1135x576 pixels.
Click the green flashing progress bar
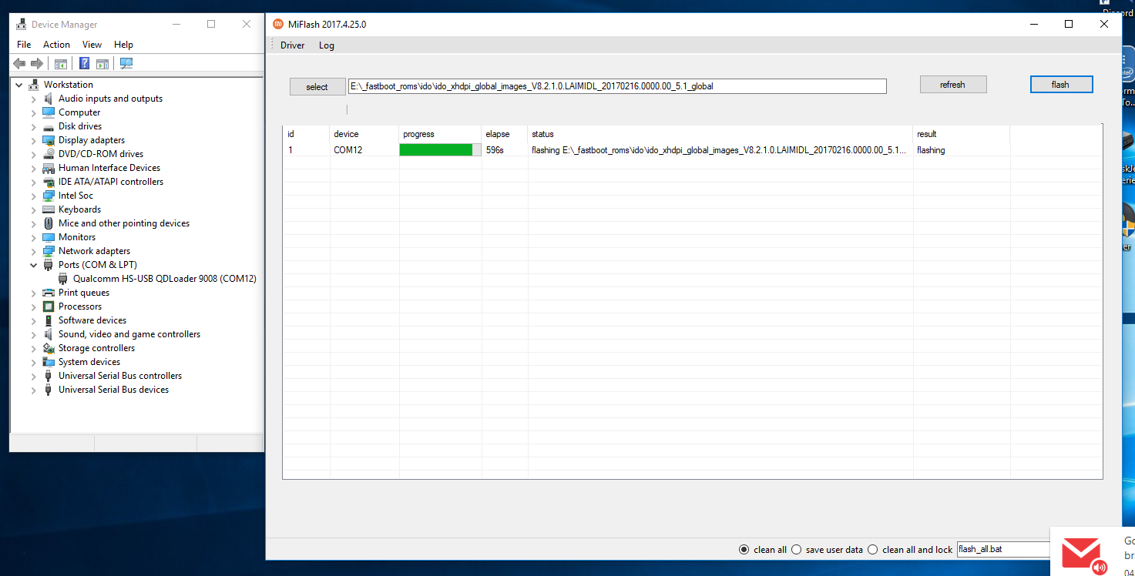pos(436,150)
